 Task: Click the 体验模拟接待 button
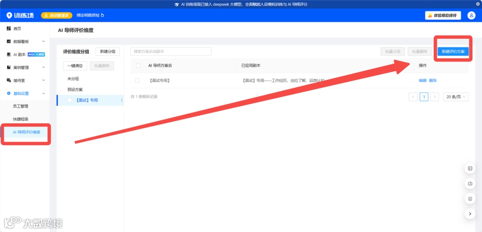coord(443,15)
